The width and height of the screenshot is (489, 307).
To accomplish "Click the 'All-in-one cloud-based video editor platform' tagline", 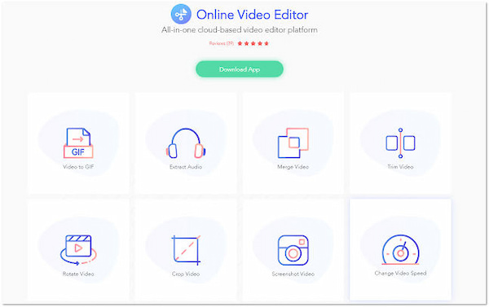I will [240, 30].
